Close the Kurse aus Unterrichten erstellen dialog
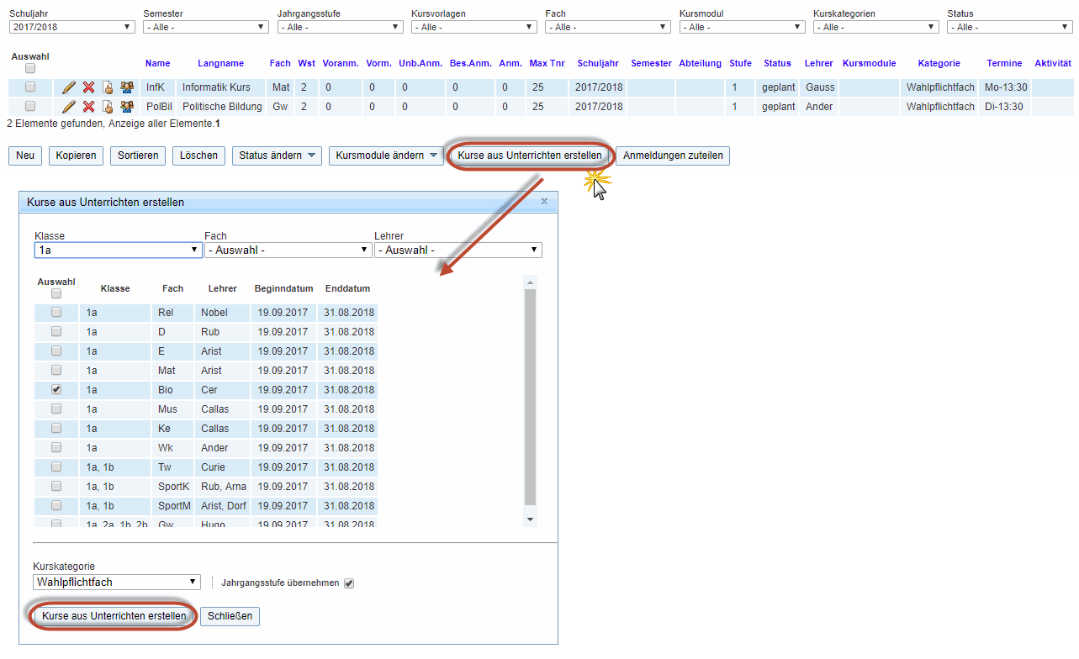Image resolution: width=1079 pixels, height=659 pixels. pyautogui.click(x=544, y=202)
